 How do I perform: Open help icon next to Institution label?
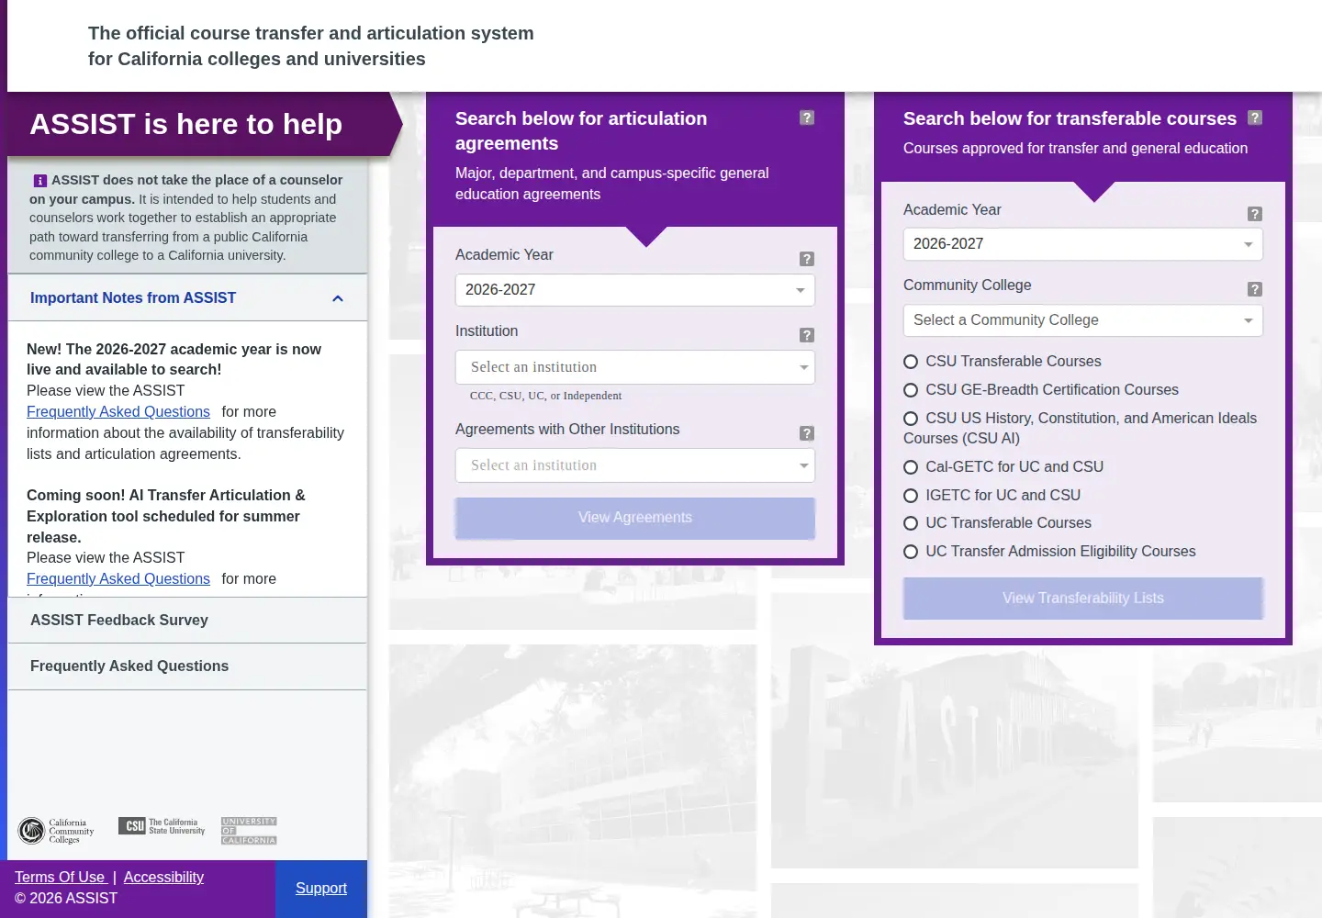(807, 335)
